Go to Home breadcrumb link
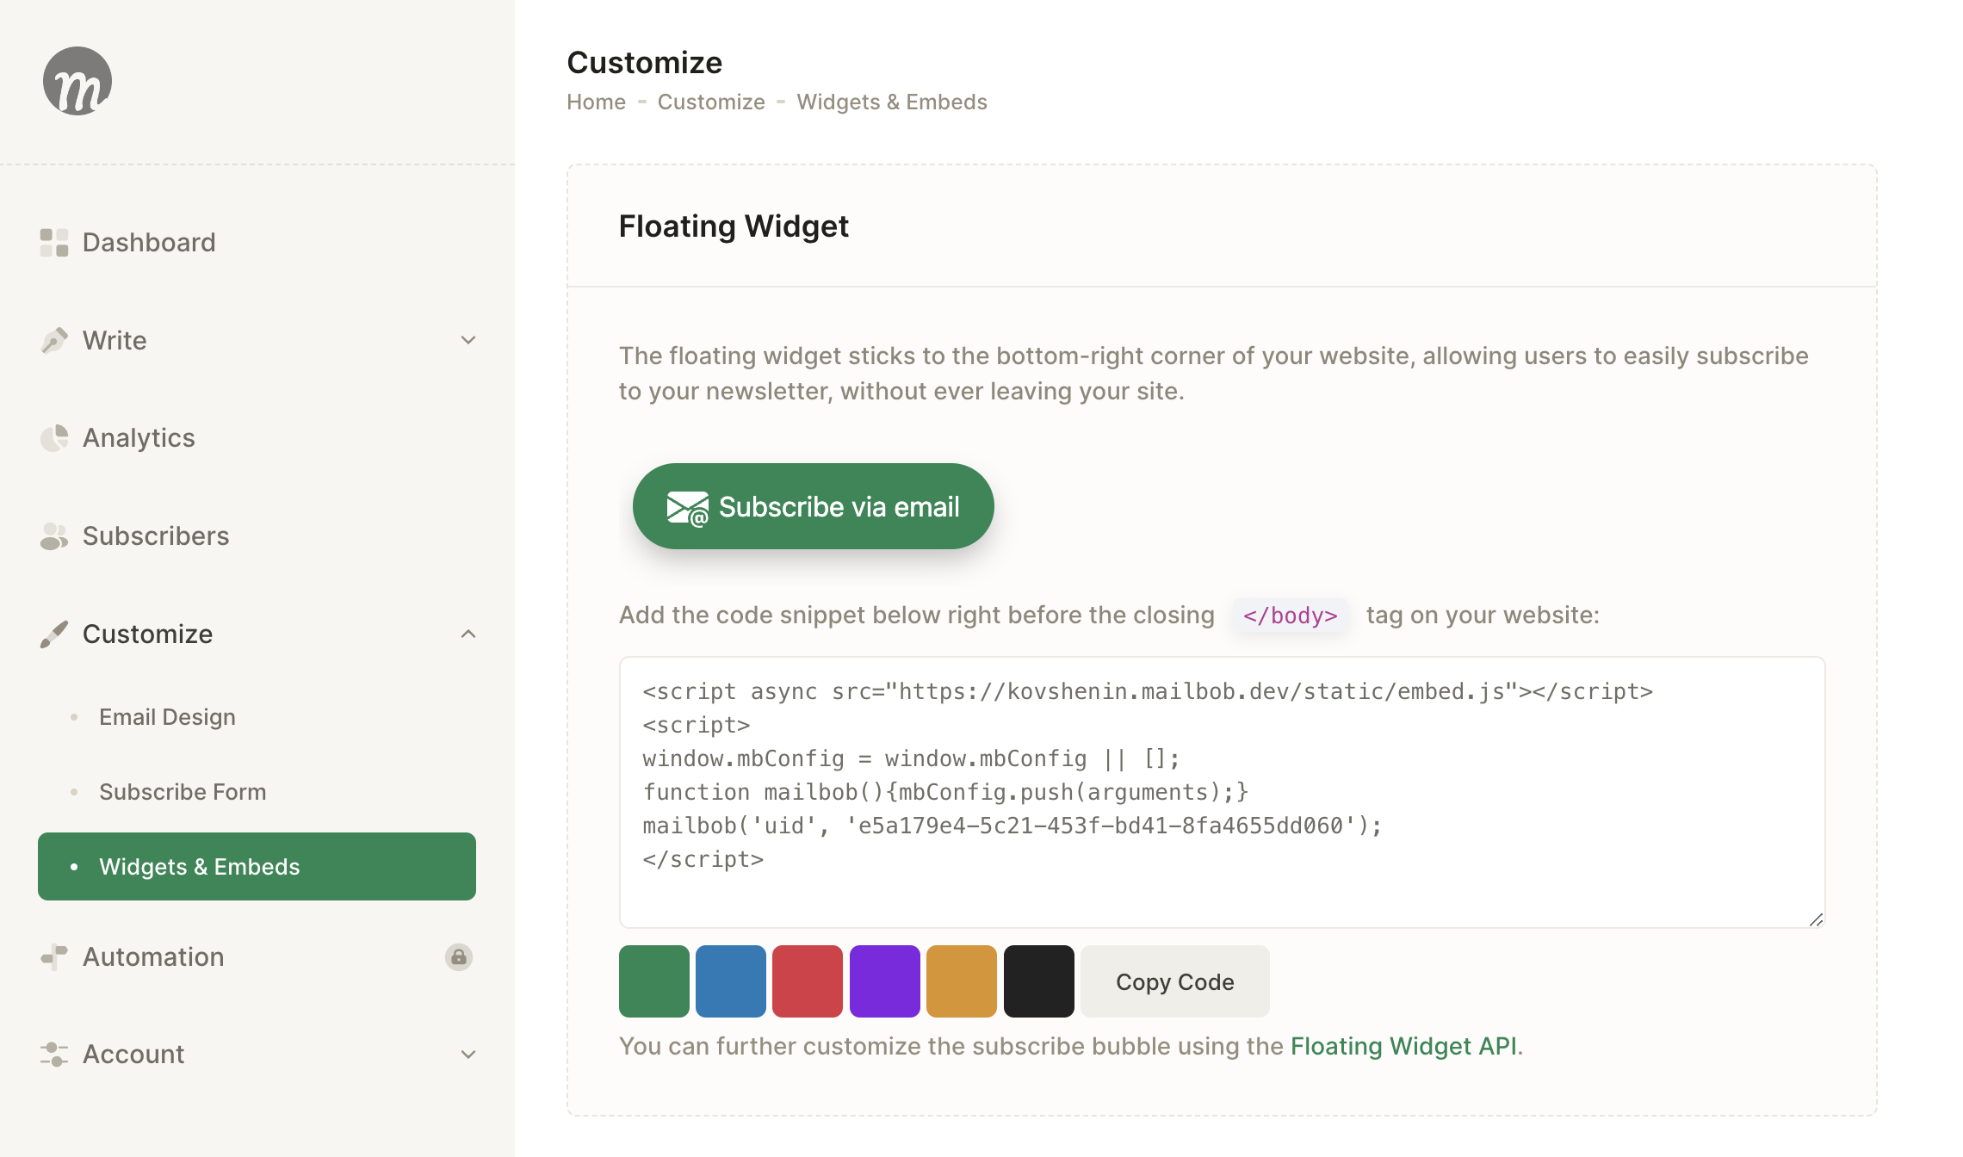The width and height of the screenshot is (1963, 1157). pyautogui.click(x=596, y=102)
